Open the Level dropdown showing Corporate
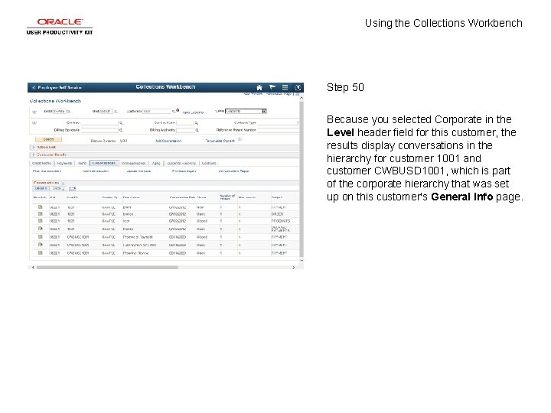 pyautogui.click(x=246, y=112)
